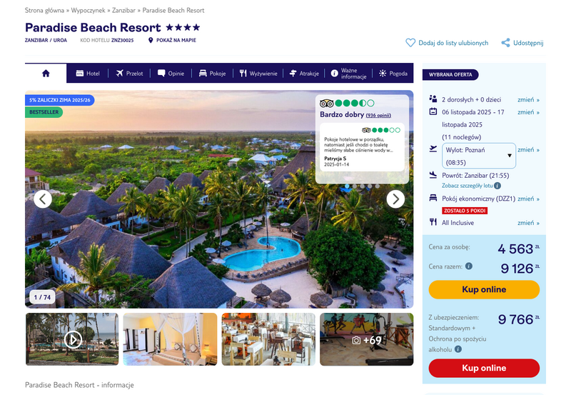The height and width of the screenshot is (395, 571).
Task: Open the +69 photos gym thumbnail
Action: tap(367, 339)
